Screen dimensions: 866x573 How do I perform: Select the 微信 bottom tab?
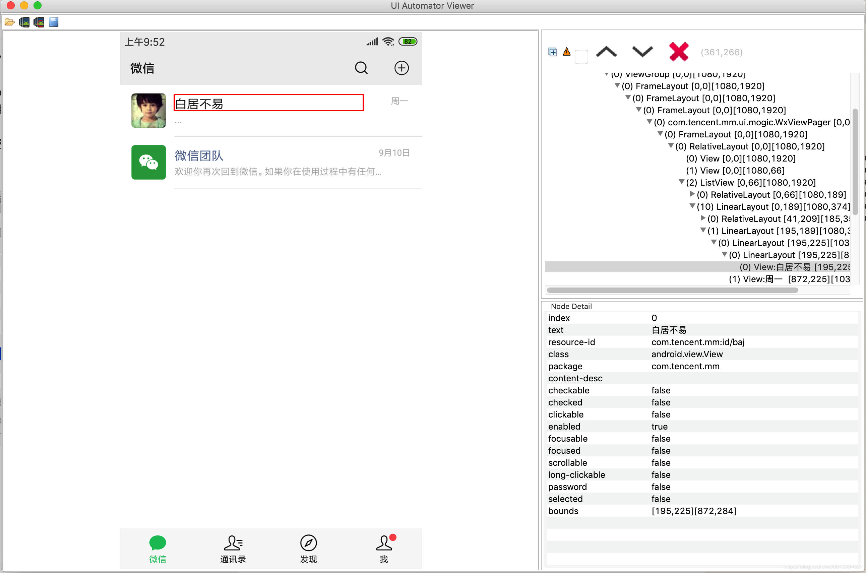158,549
